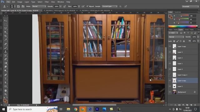Click the Create new group folder icon
The height and width of the screenshot is (112, 200).
tap(187, 105)
